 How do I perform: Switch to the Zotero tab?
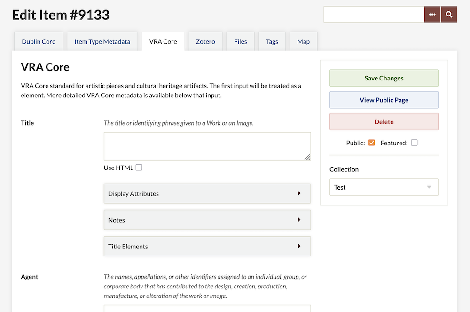[x=205, y=41]
